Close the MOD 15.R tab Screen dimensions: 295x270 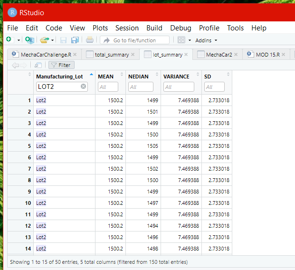(284, 55)
